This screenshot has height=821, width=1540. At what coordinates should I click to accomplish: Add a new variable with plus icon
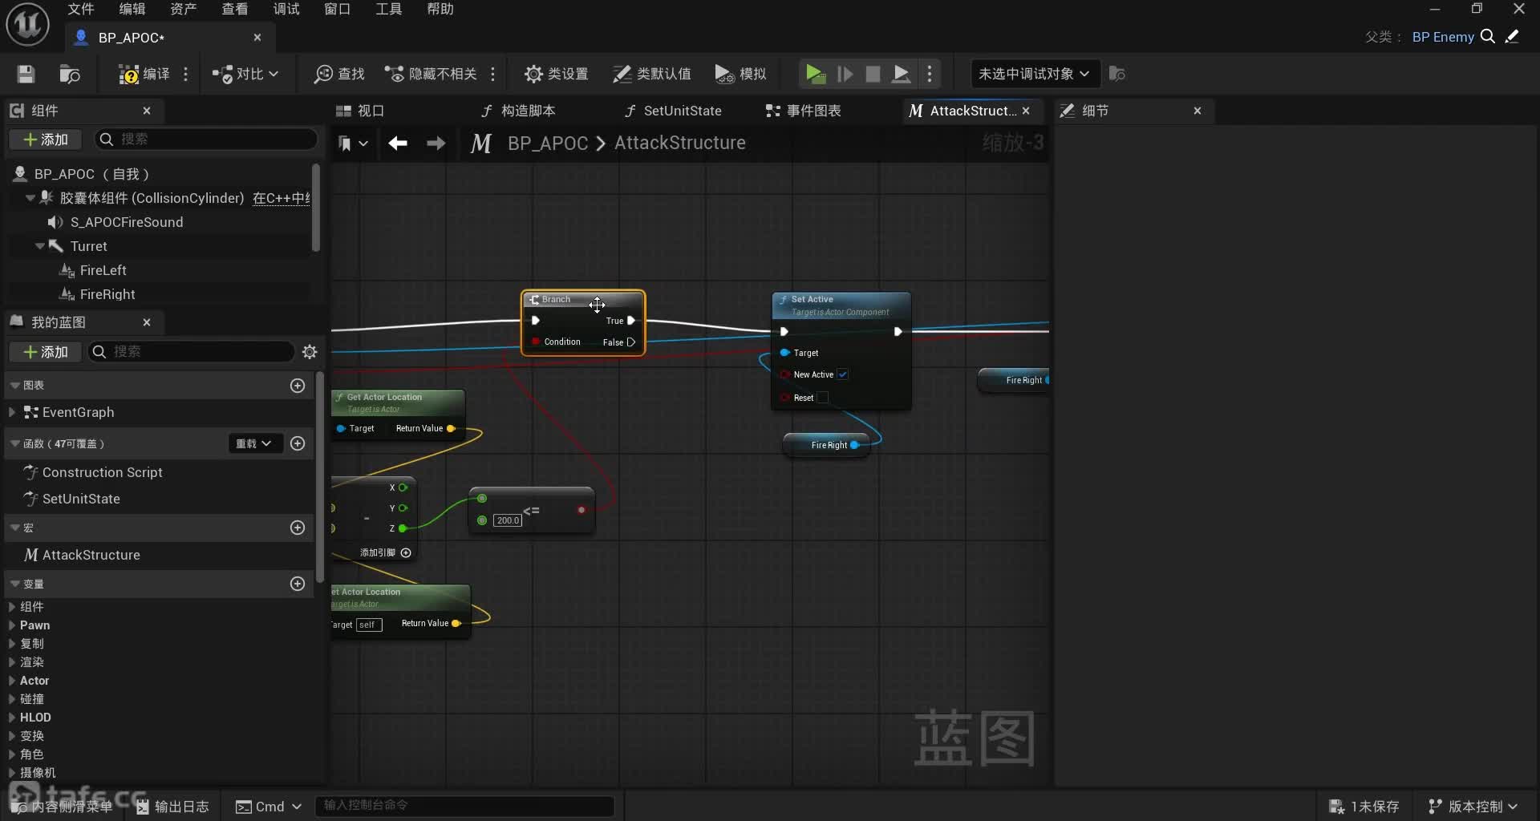click(x=298, y=584)
